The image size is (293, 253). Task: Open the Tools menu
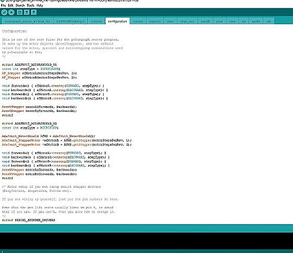tap(30, 6)
